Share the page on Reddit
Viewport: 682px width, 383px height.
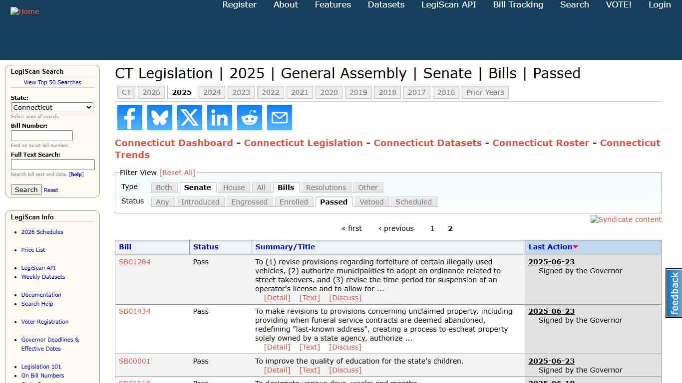coord(249,118)
